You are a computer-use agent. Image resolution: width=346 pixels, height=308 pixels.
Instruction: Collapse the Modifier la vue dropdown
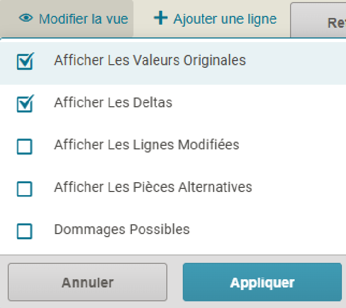click(83, 19)
